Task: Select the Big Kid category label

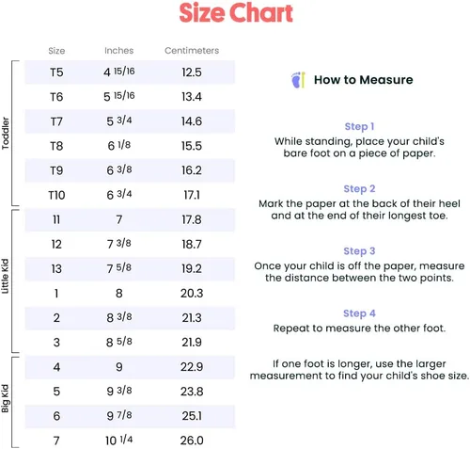Action: pos(5,398)
